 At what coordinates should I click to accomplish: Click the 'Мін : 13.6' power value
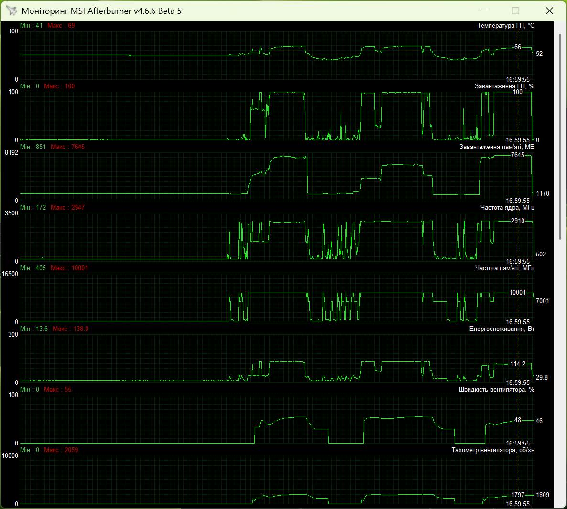click(x=34, y=329)
